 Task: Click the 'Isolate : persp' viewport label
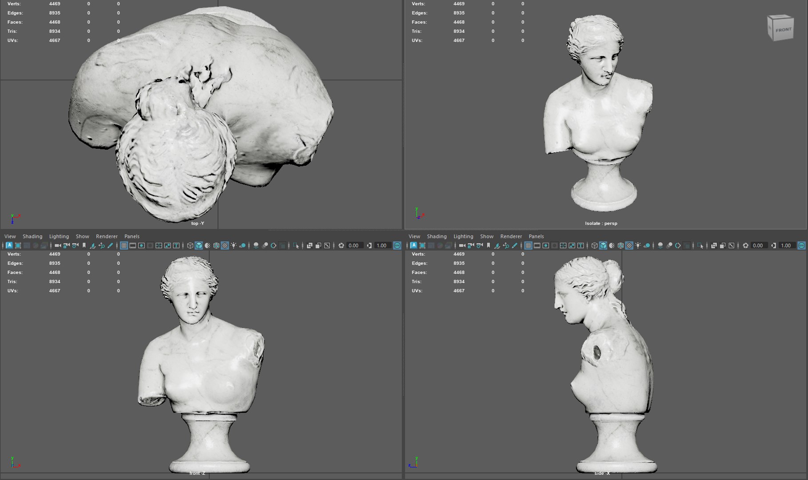(601, 223)
